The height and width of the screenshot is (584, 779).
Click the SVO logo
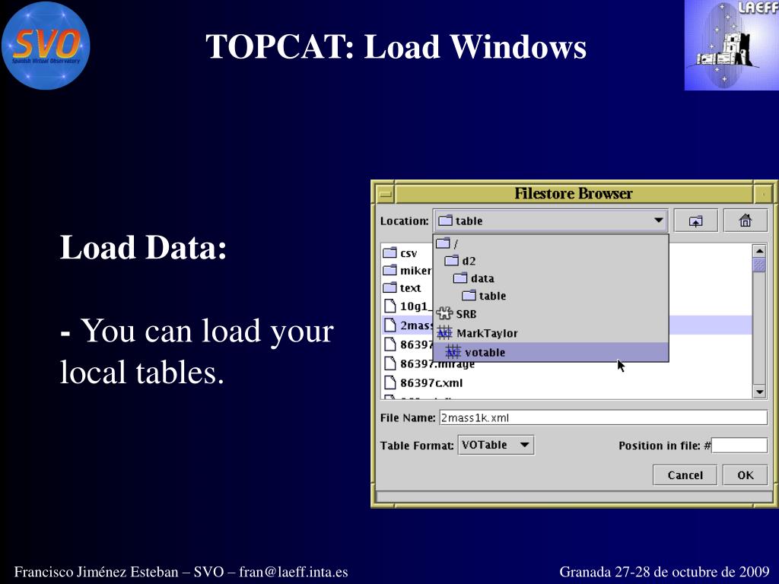click(x=46, y=46)
